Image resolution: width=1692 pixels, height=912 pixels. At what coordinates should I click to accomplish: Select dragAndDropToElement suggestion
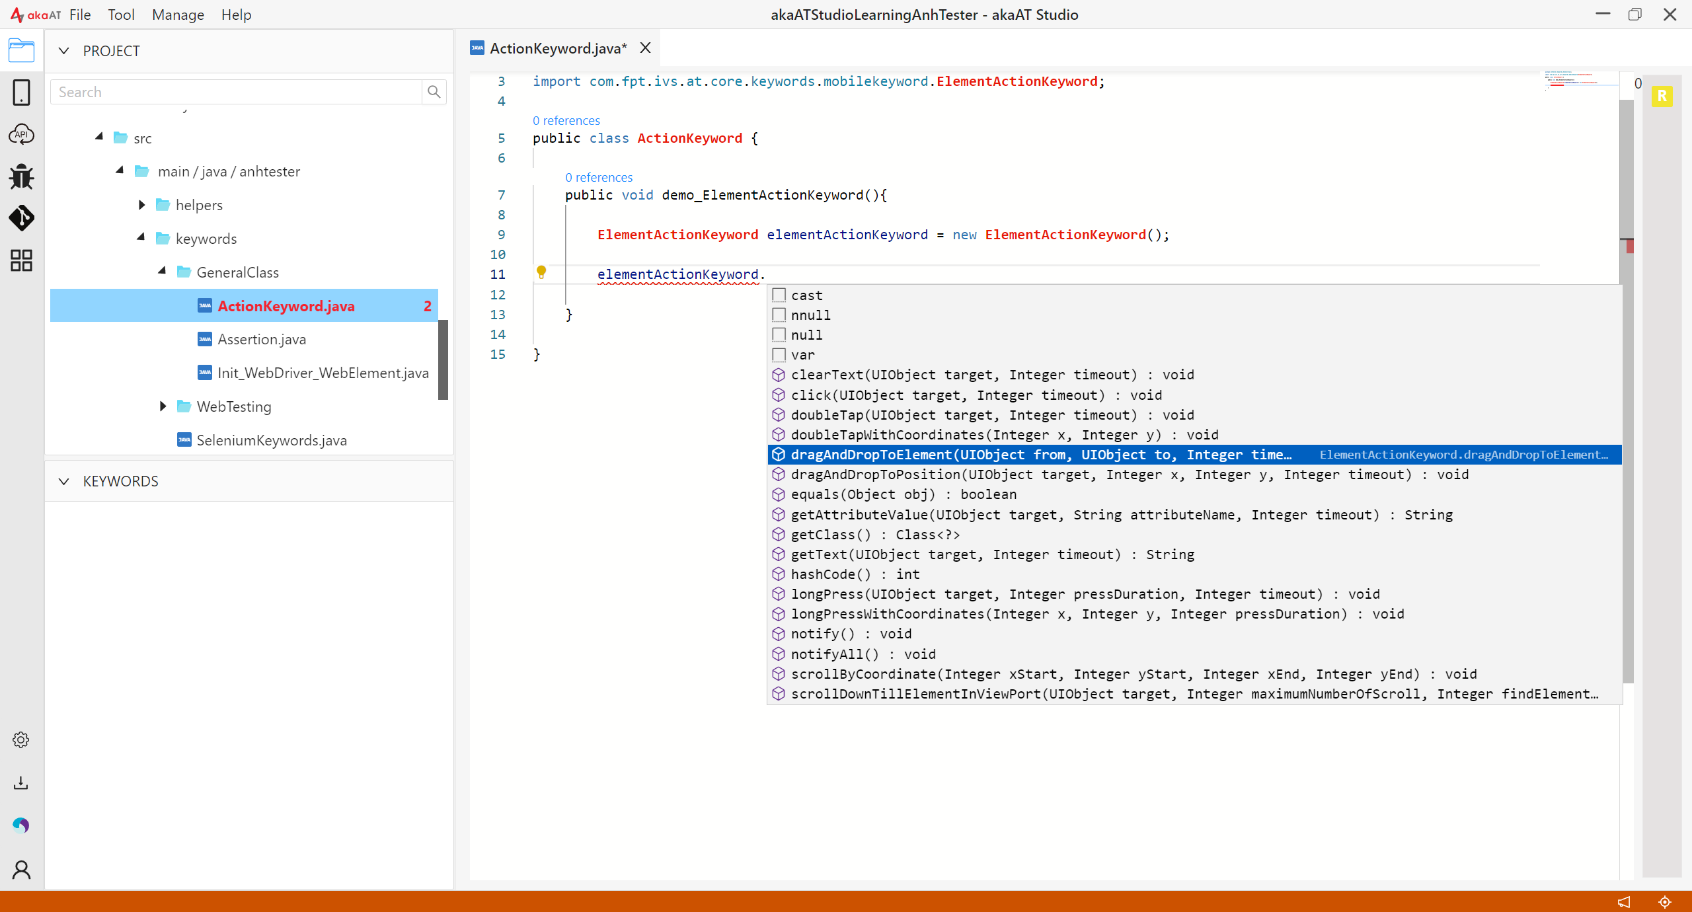[1194, 454]
